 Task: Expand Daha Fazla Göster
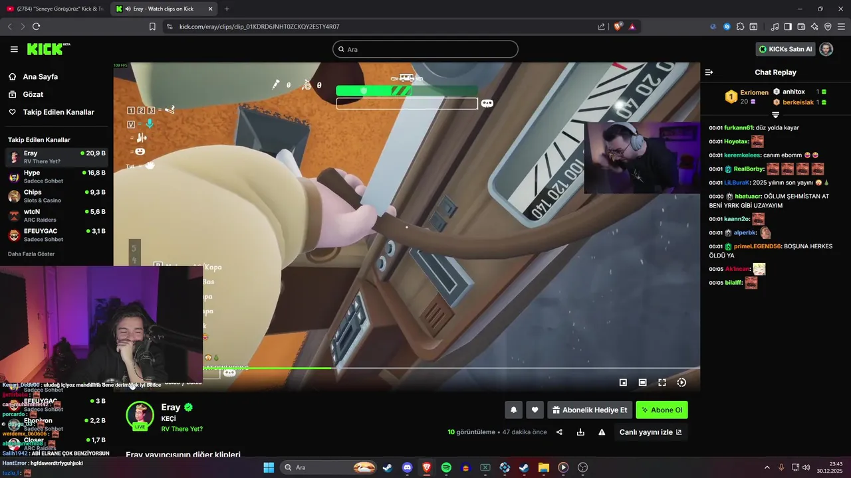[x=31, y=254]
